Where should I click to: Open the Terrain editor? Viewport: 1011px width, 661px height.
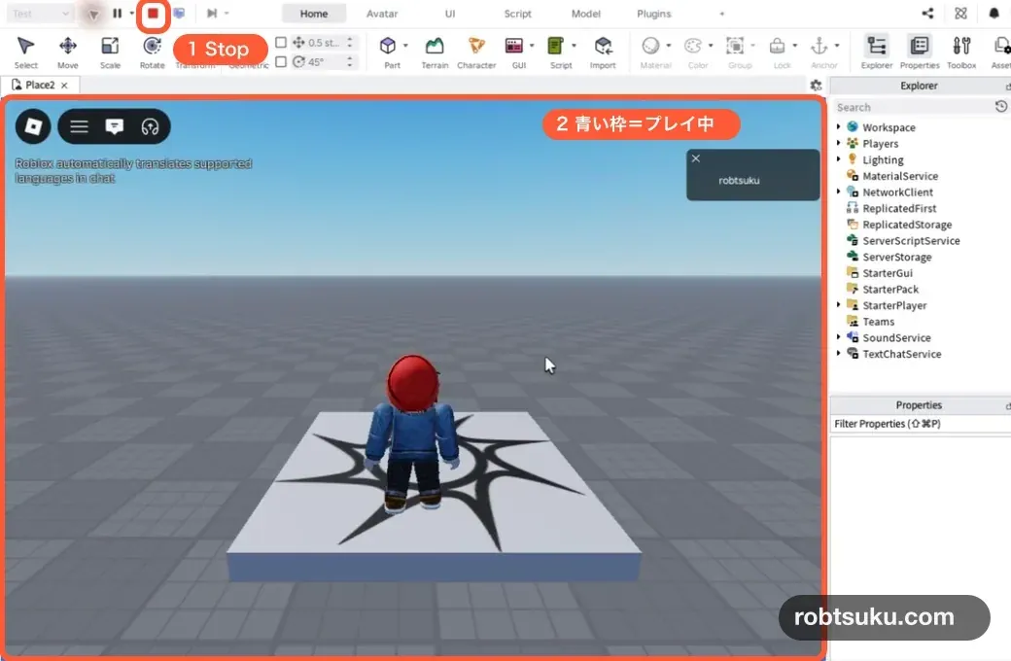435,52
